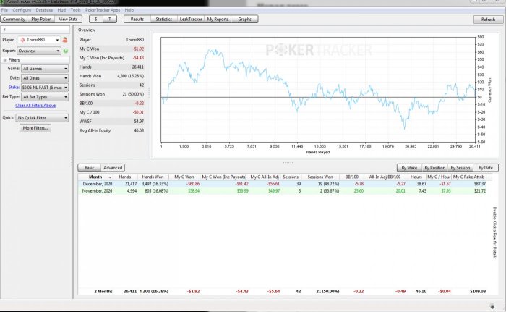Viewport: 506px width, 312px height.
Task: Open the Configure menu
Action: (22, 10)
